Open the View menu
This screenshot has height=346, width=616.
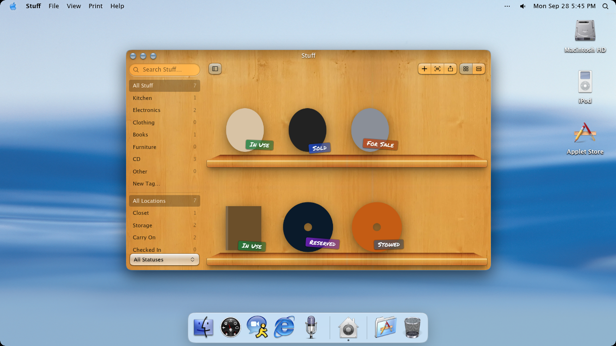click(74, 6)
